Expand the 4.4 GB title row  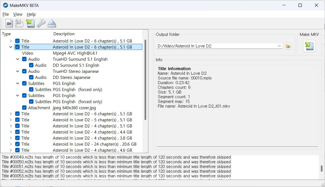[x=11, y=132]
